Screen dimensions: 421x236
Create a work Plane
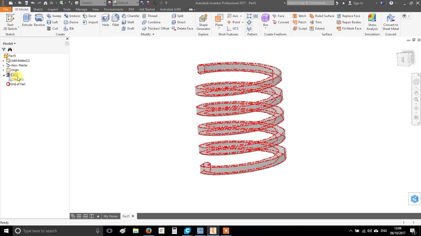click(219, 21)
